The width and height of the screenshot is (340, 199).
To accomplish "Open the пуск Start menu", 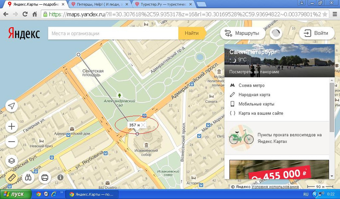I will [x=16, y=194].
